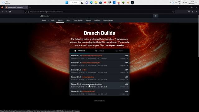Open Dropbox from the taskbar
Image resolution: width=199 pixels, height=112 pixels.
(x=109, y=2)
